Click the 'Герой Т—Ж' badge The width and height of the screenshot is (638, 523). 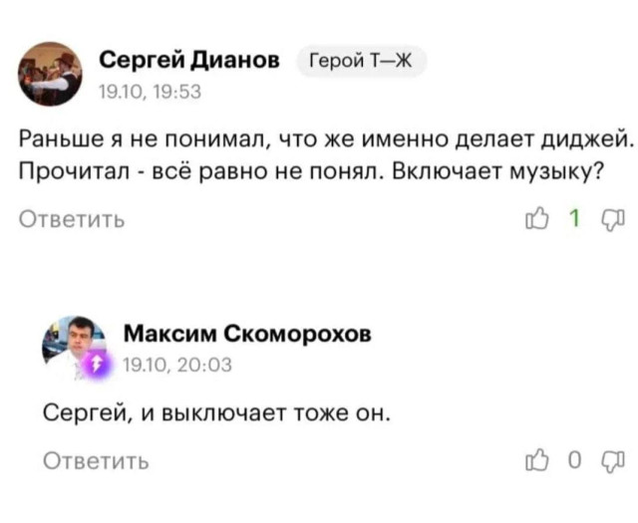(362, 62)
